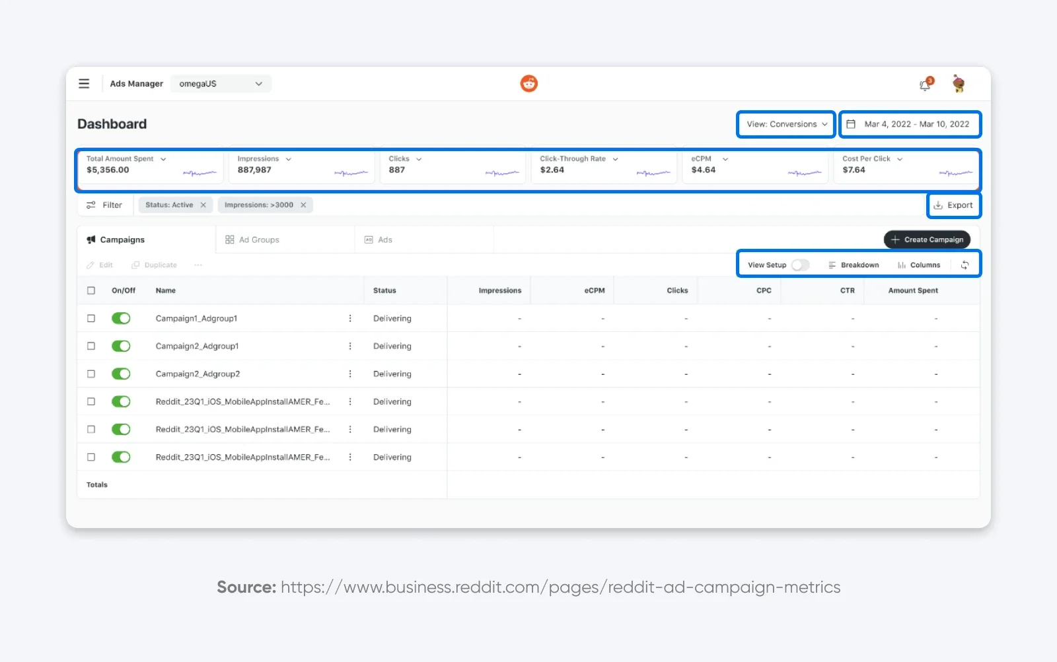Open the hamburger menu in Ads Manager
1057x662 pixels.
pos(84,83)
